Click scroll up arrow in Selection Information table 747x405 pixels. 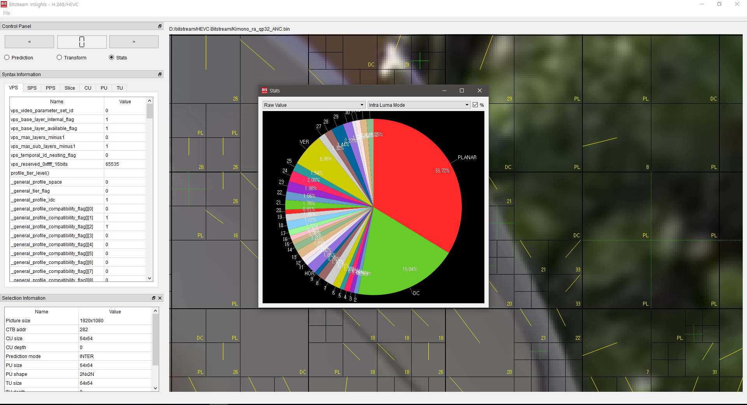coord(156,311)
